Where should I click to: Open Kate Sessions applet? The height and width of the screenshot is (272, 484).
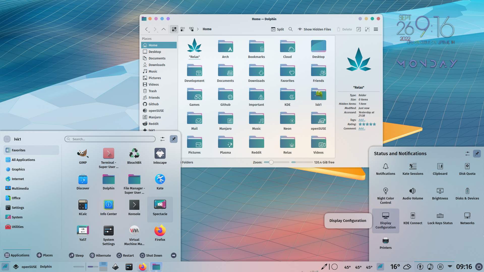pyautogui.click(x=413, y=169)
